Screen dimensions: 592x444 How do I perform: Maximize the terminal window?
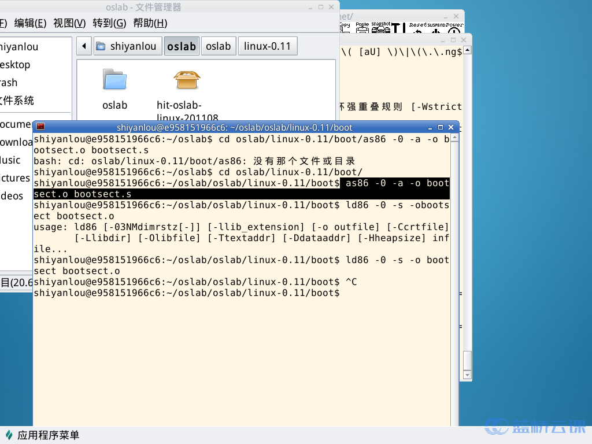(x=441, y=127)
